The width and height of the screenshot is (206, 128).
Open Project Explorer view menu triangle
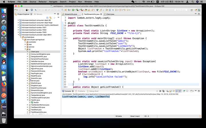(58, 18)
